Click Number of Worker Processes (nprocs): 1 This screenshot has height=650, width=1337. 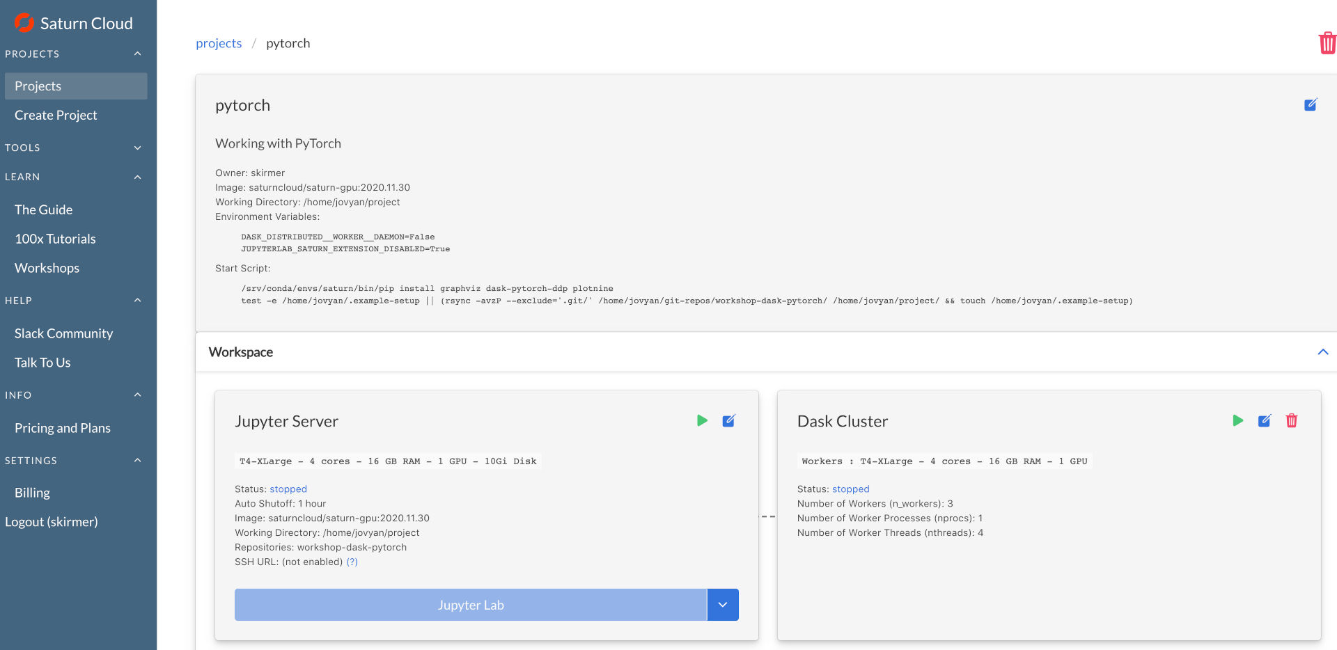pos(890,518)
